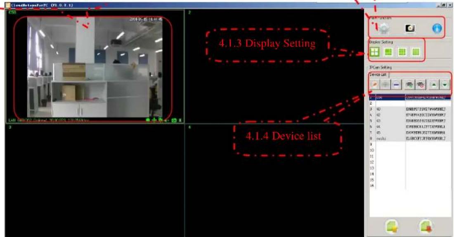Select device row 3 in device list

pyautogui.click(x=410, y=109)
